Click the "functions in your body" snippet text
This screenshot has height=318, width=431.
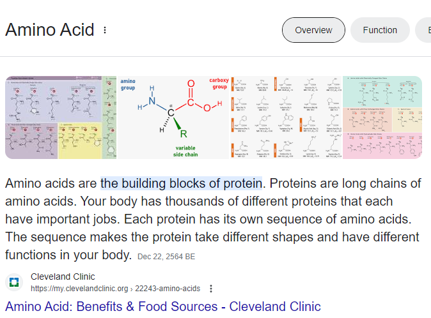point(68,255)
